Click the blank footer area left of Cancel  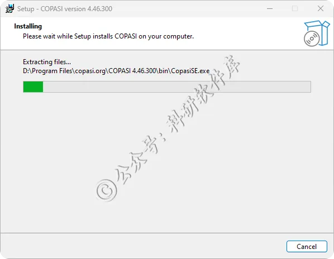tap(143, 246)
